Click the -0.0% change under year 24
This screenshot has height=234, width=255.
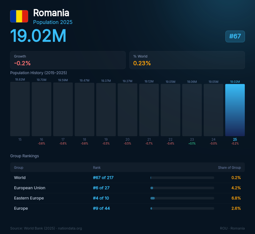(x=213, y=144)
